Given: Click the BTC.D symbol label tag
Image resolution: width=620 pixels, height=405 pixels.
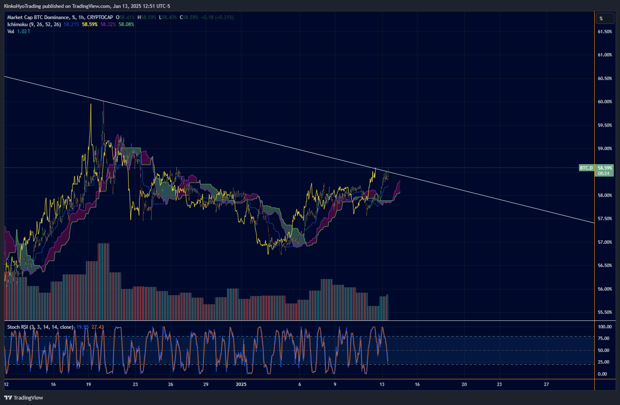Looking at the screenshot, I should coord(586,168).
